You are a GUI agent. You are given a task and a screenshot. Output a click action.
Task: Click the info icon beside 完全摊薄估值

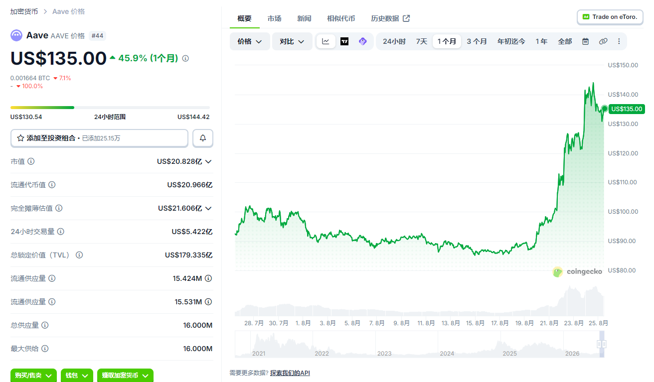pyautogui.click(x=59, y=208)
